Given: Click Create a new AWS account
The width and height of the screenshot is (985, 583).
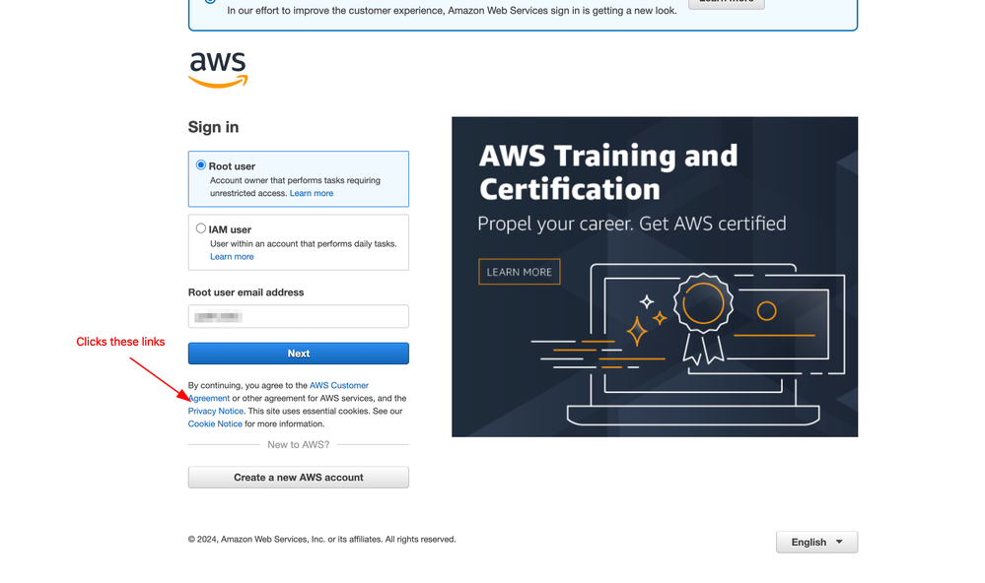Looking at the screenshot, I should [x=298, y=477].
